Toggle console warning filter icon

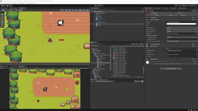pyautogui.click(x=139, y=81)
